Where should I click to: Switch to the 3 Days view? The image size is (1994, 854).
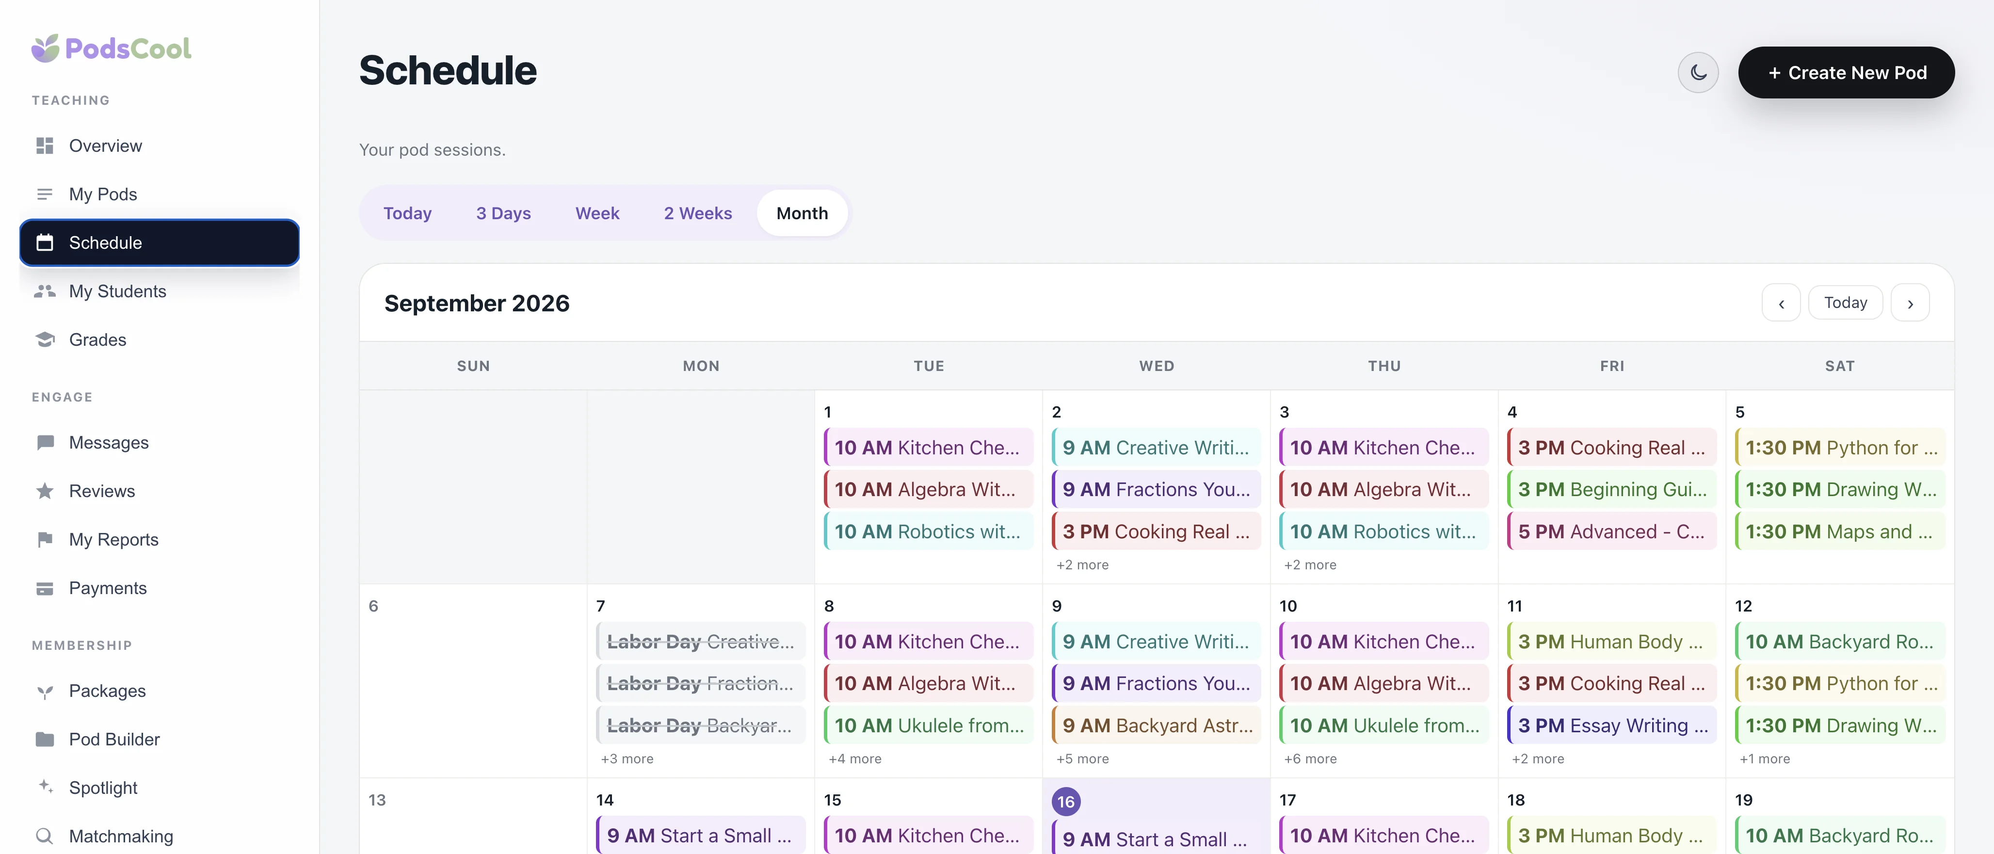tap(503, 214)
